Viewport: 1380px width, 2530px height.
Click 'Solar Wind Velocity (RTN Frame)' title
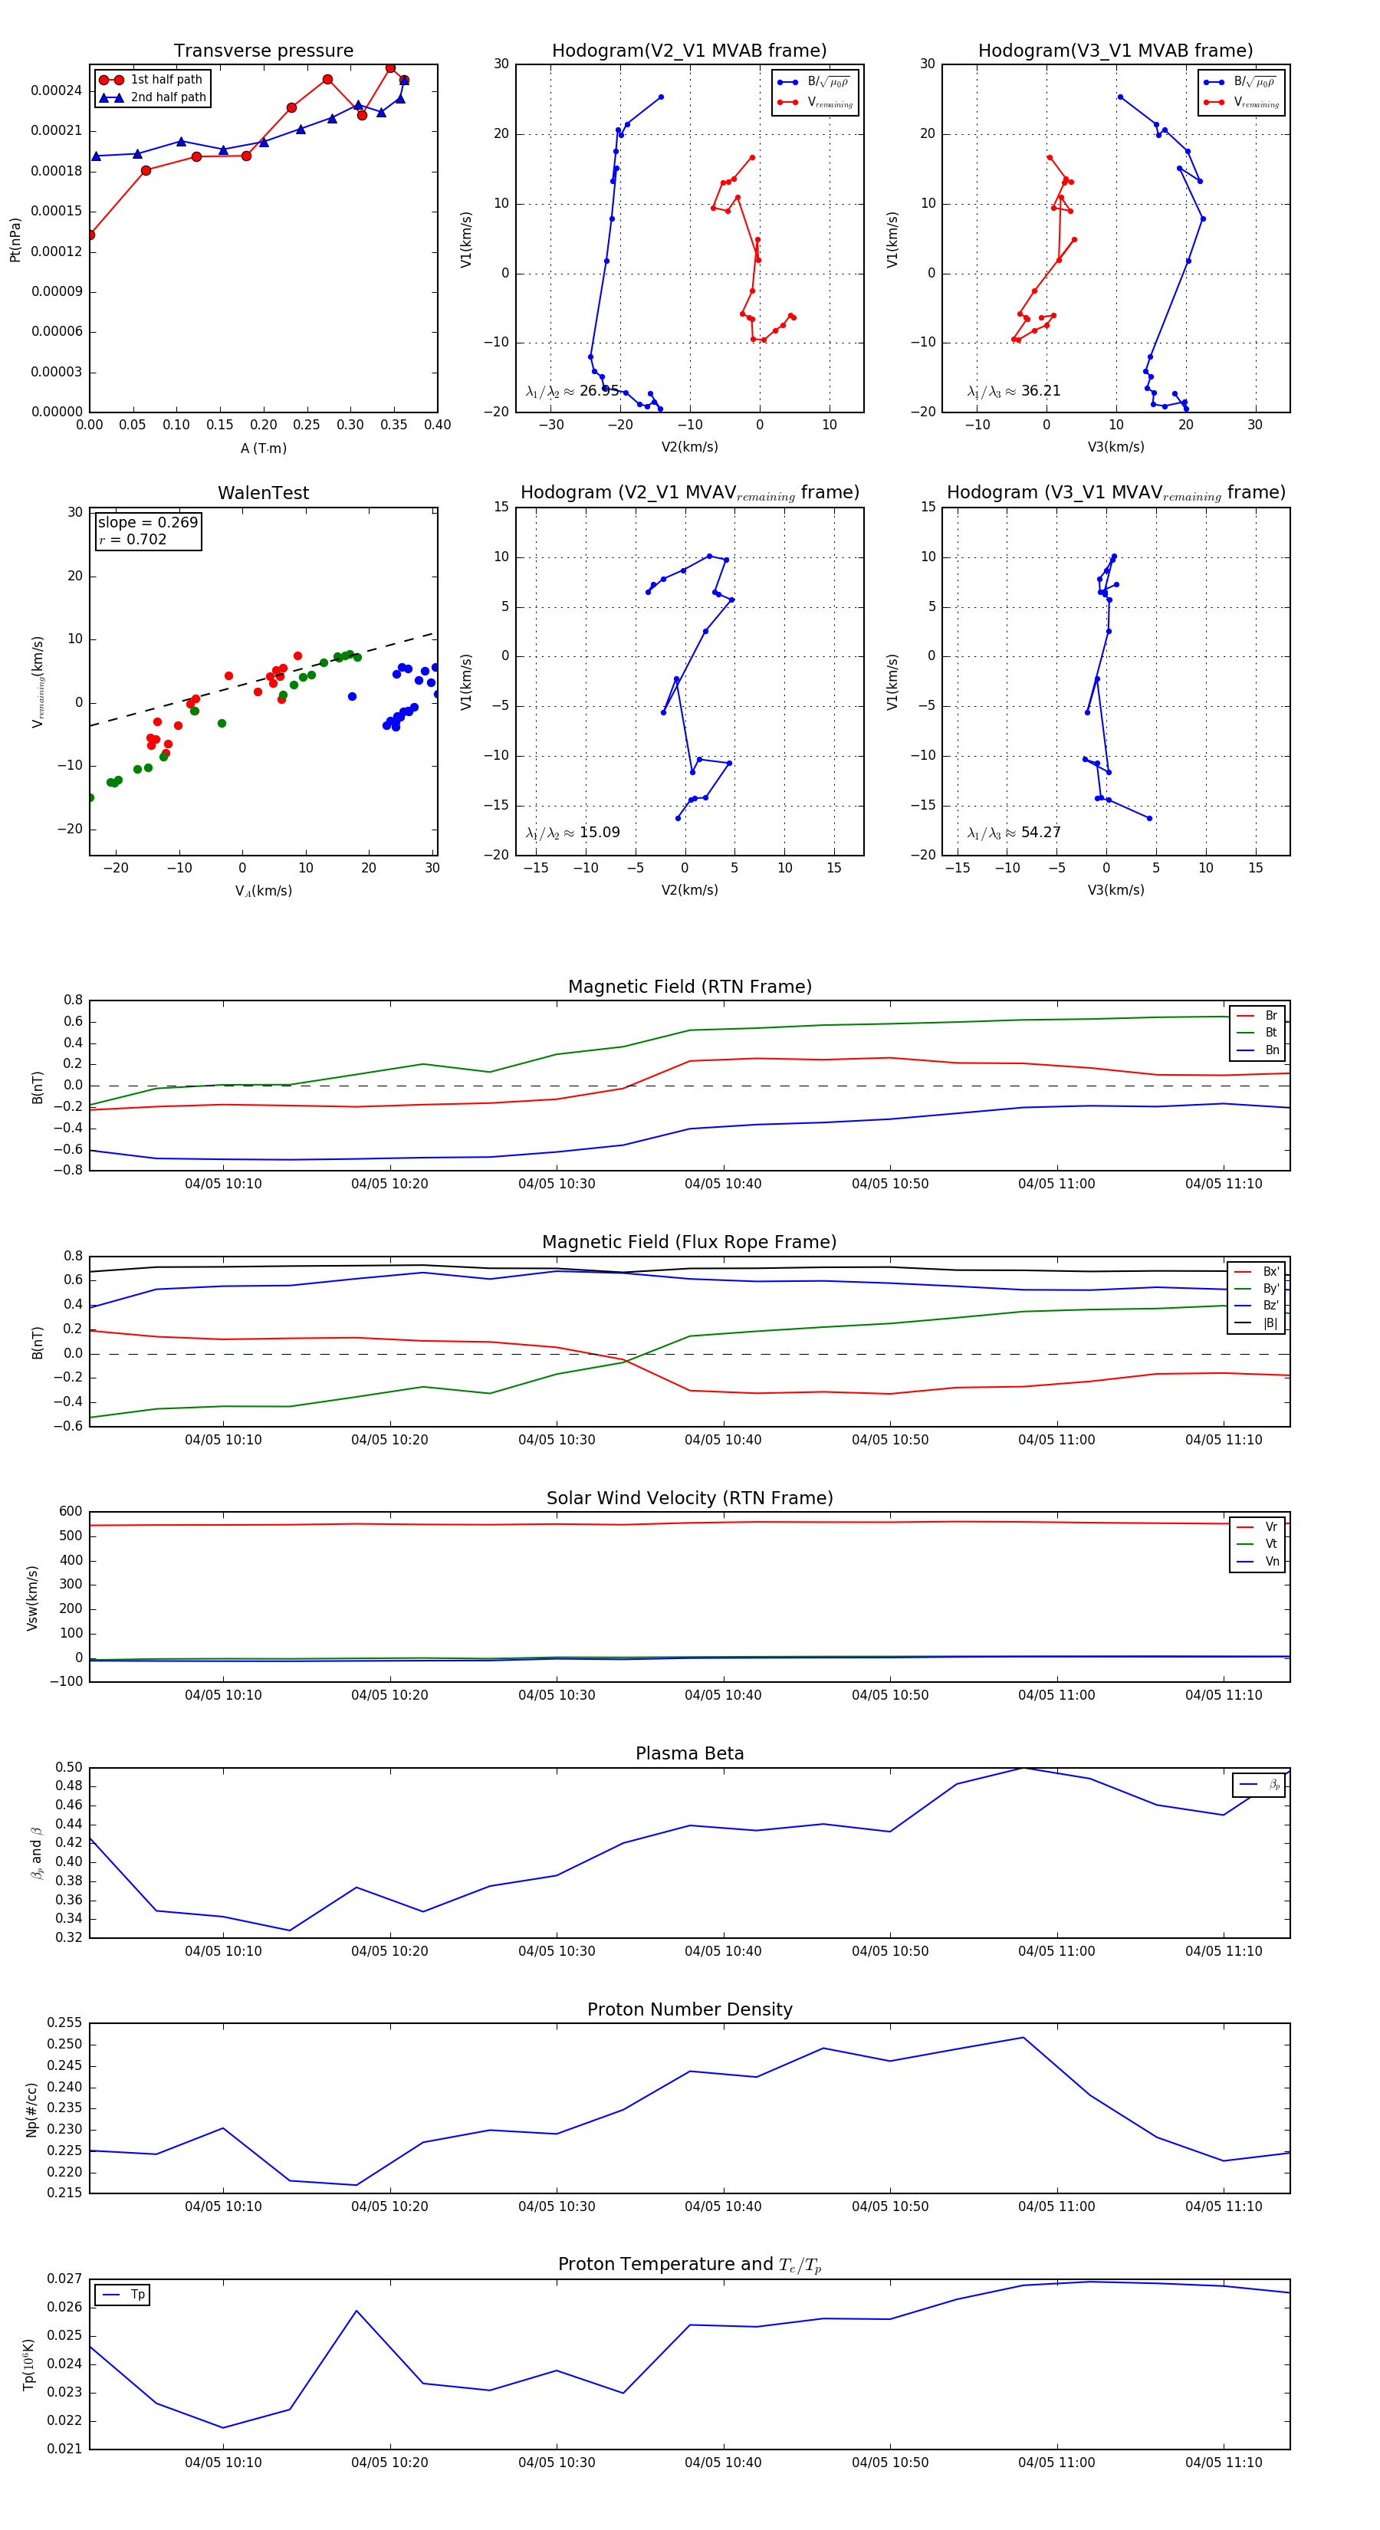tap(689, 1498)
